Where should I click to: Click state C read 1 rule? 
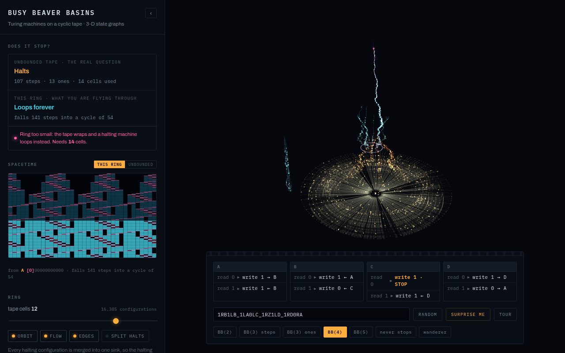coord(403,296)
